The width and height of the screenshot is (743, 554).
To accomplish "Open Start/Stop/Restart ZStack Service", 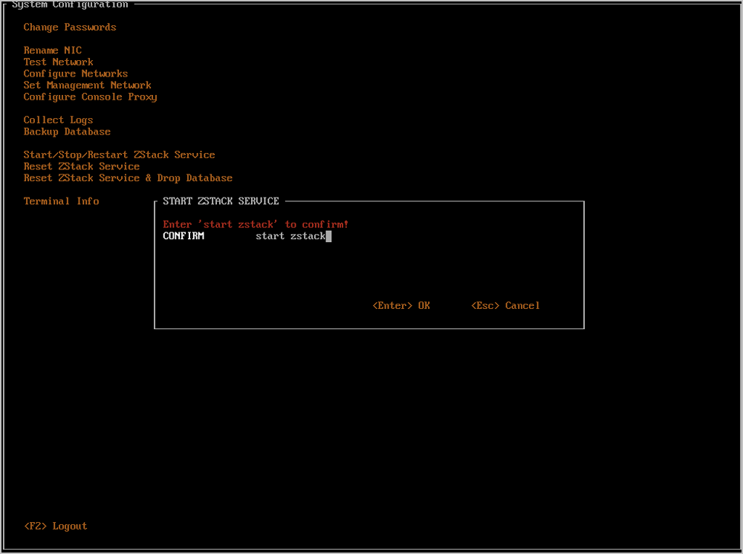I will 119,155.
